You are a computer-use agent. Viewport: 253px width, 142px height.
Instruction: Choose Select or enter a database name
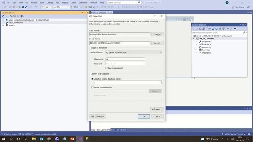coord(92,79)
